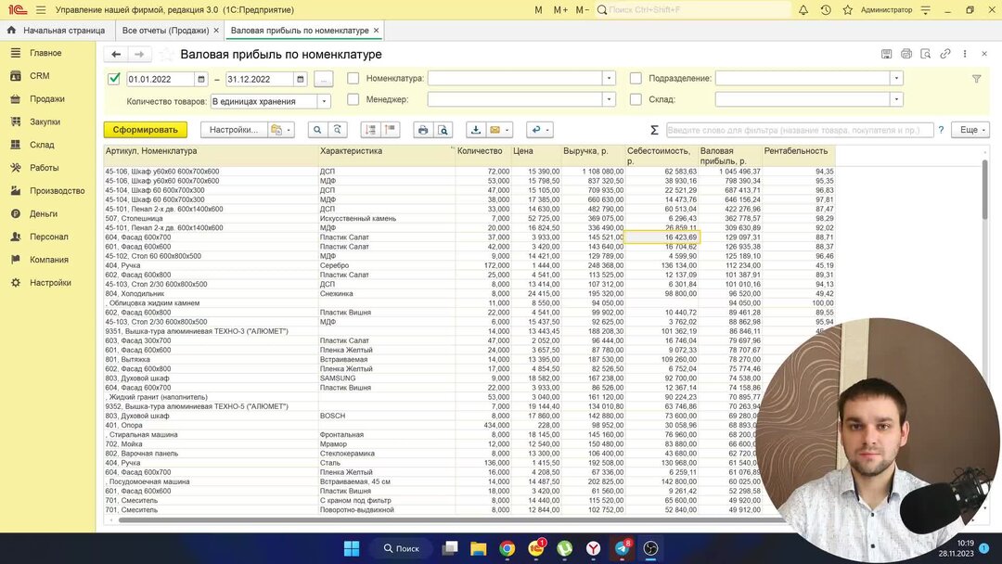
Task: Collapse all groups icon
Action: 390,130
